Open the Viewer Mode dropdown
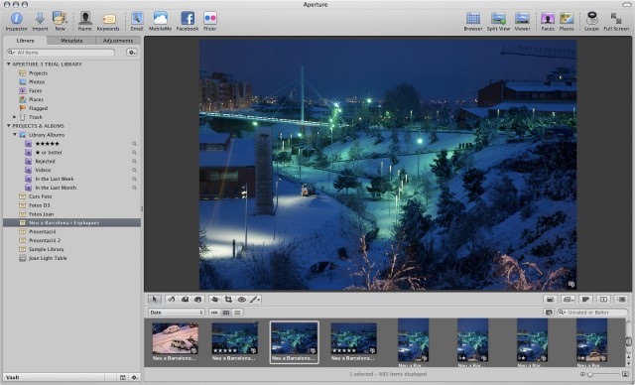 click(x=568, y=300)
